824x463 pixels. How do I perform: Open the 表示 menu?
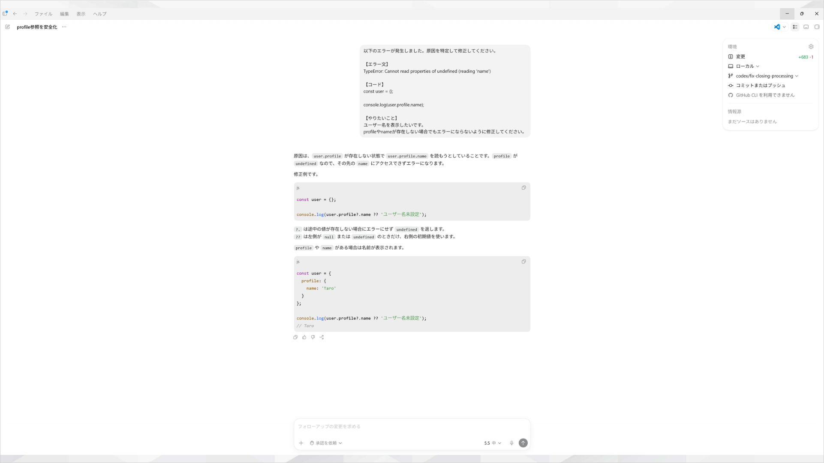81,14
